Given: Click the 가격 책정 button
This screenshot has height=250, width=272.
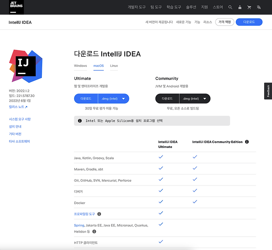Looking at the screenshot, I should tap(224, 22).
